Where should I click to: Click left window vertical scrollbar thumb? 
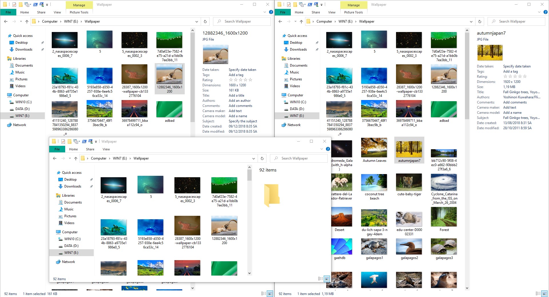192,77
